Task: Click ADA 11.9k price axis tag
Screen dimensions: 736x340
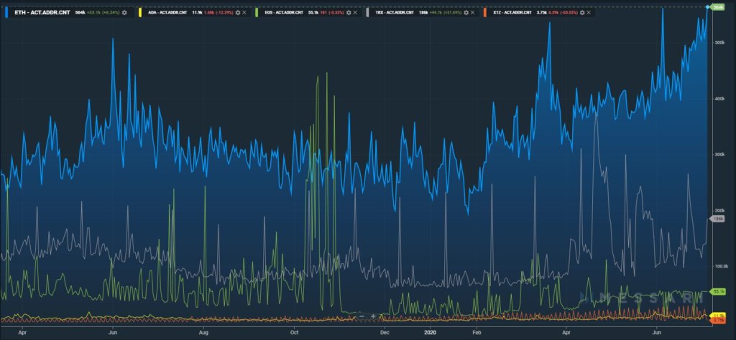Action: click(x=719, y=316)
